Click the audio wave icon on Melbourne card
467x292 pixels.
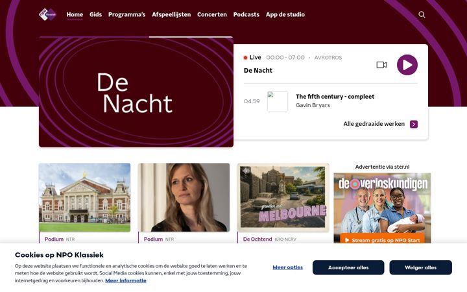pos(246,171)
